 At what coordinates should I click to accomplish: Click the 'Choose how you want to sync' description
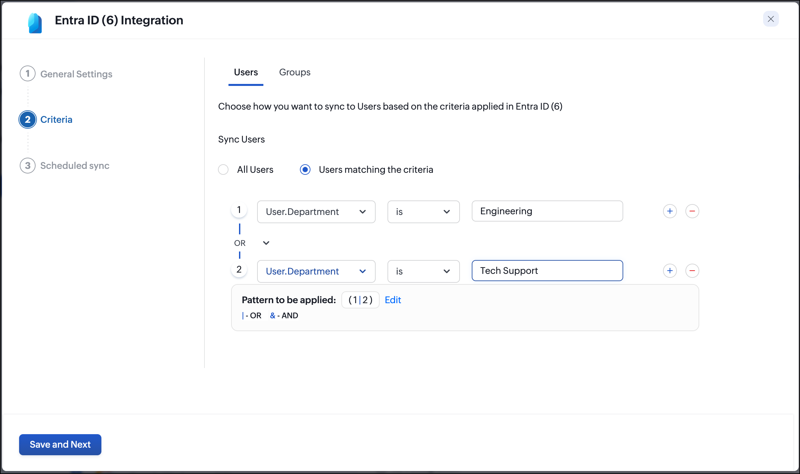click(x=390, y=106)
